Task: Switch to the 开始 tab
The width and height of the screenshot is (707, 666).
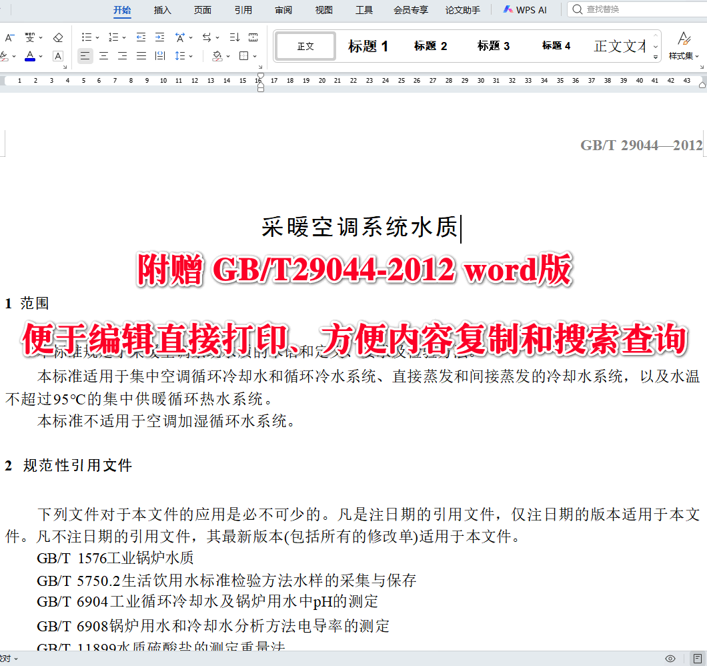Action: coord(122,10)
